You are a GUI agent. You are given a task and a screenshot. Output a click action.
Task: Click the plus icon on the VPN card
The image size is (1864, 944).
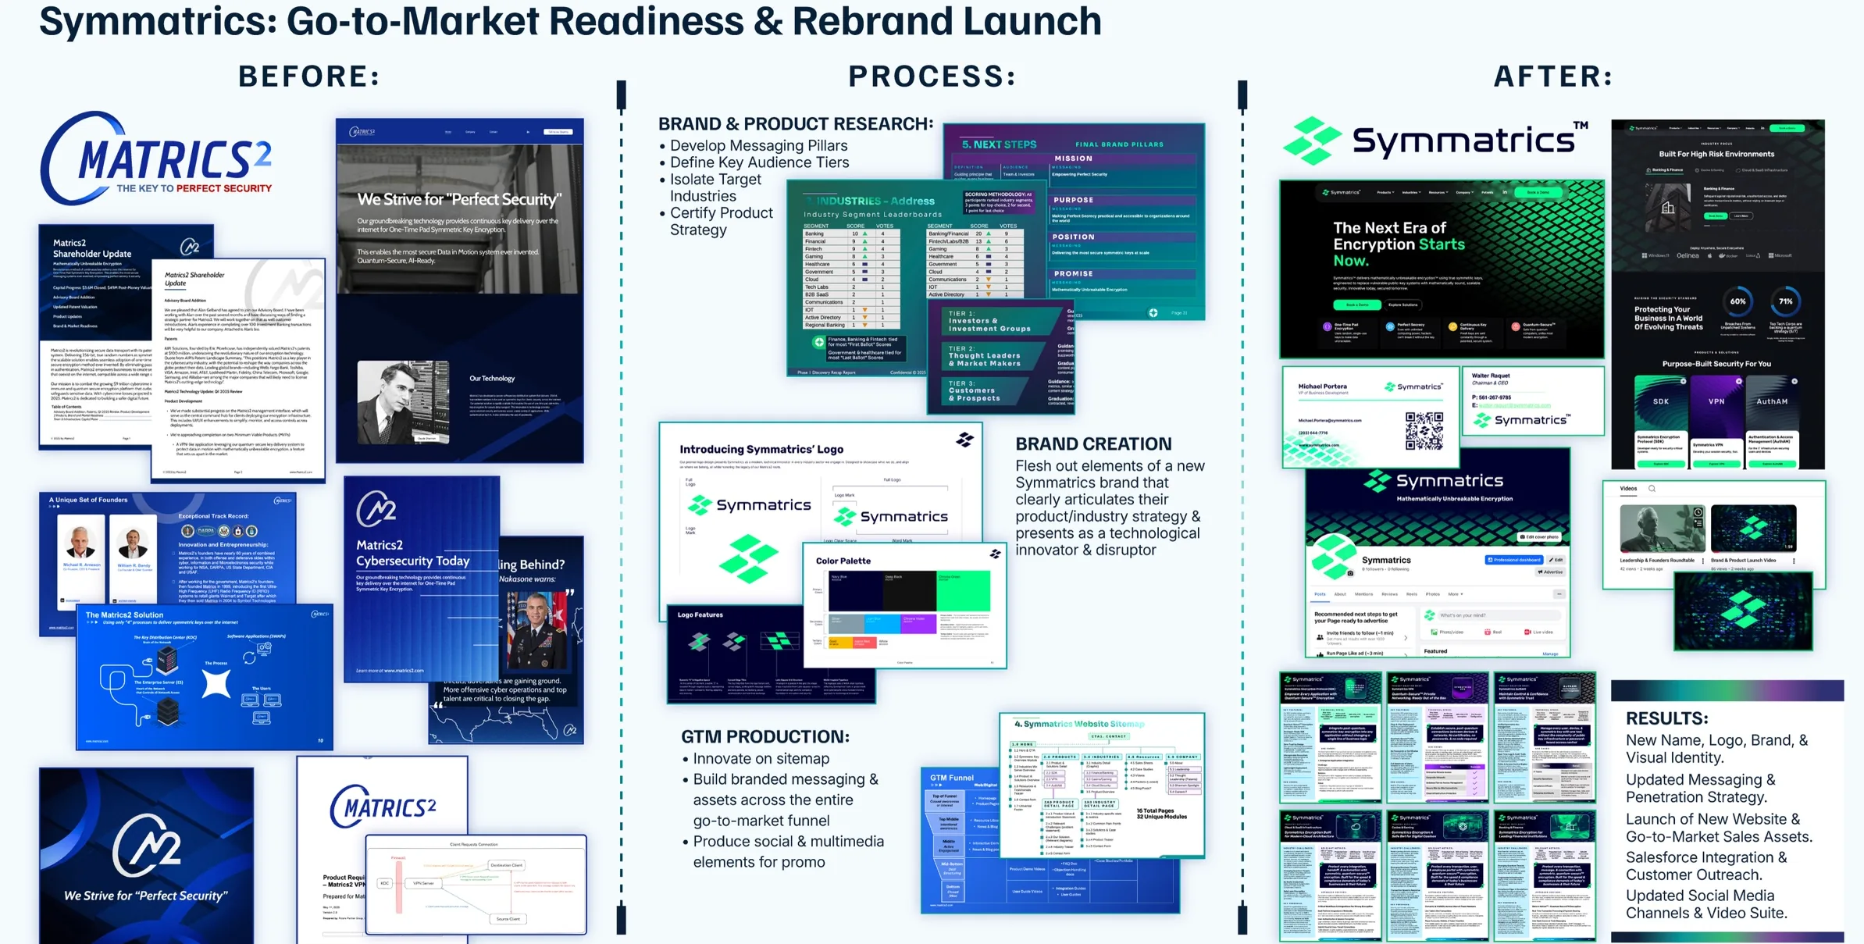click(1739, 381)
